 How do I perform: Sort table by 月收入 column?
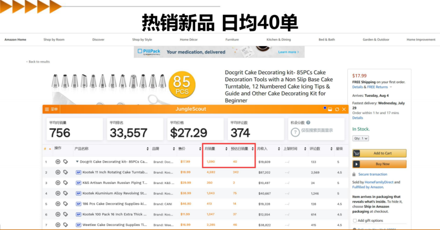[279, 149]
